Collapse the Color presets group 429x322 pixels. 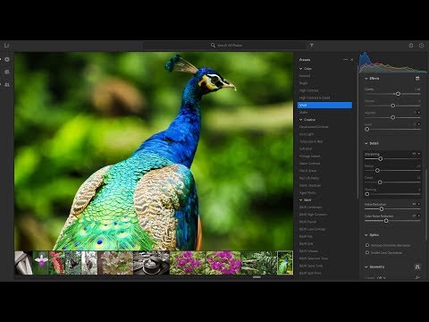click(x=301, y=69)
